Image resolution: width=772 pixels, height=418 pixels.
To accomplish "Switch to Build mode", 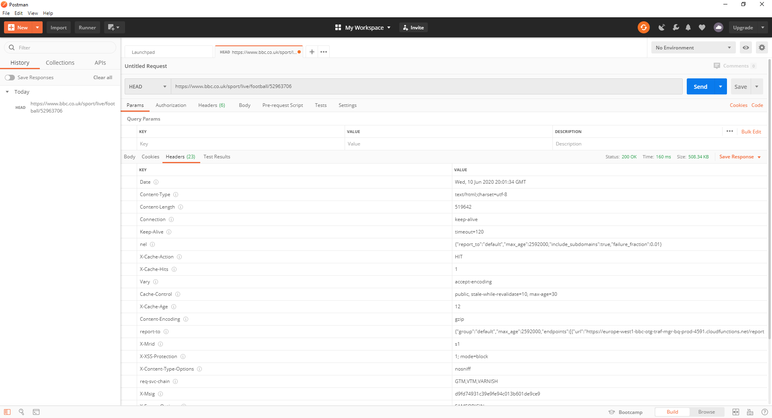I will 672,412.
